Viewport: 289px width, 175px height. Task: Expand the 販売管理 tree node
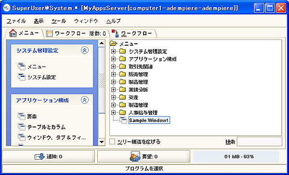pyautogui.click(x=114, y=75)
